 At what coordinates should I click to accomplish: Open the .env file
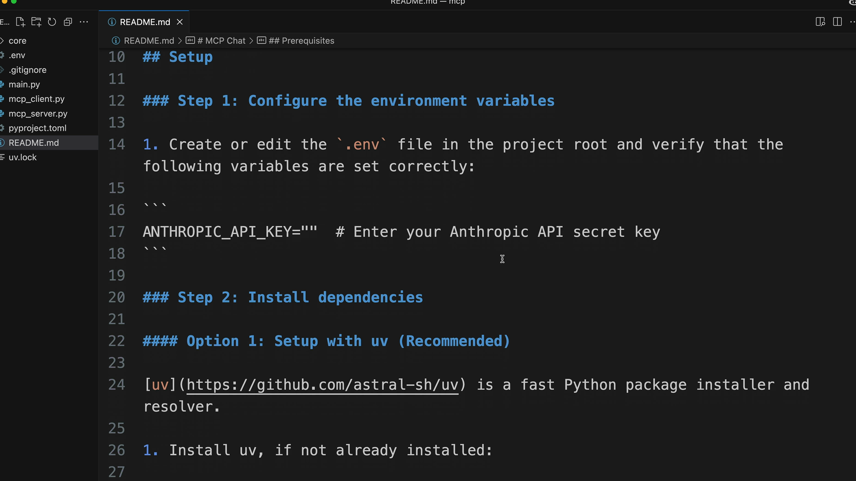point(49,55)
